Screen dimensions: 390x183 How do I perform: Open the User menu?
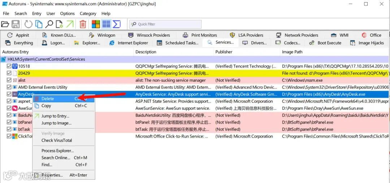[51, 13]
